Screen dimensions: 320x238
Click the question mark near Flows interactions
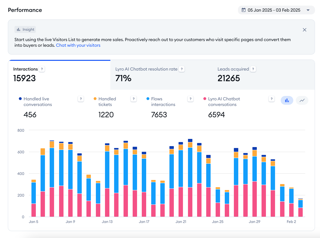190,99
